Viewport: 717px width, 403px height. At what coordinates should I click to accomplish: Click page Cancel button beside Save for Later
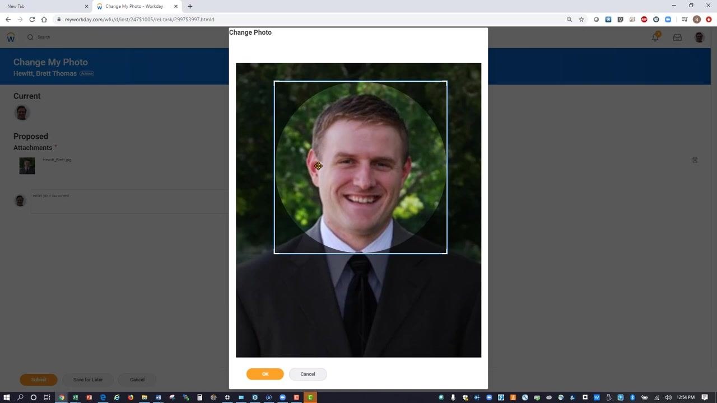pyautogui.click(x=137, y=379)
